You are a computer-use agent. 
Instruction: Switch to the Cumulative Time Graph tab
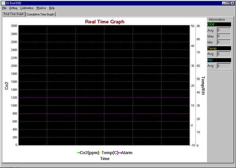tap(41, 14)
